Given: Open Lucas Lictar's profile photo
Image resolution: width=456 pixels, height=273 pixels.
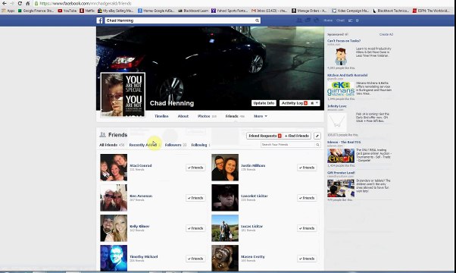Looking at the screenshot, I should click(x=225, y=228).
